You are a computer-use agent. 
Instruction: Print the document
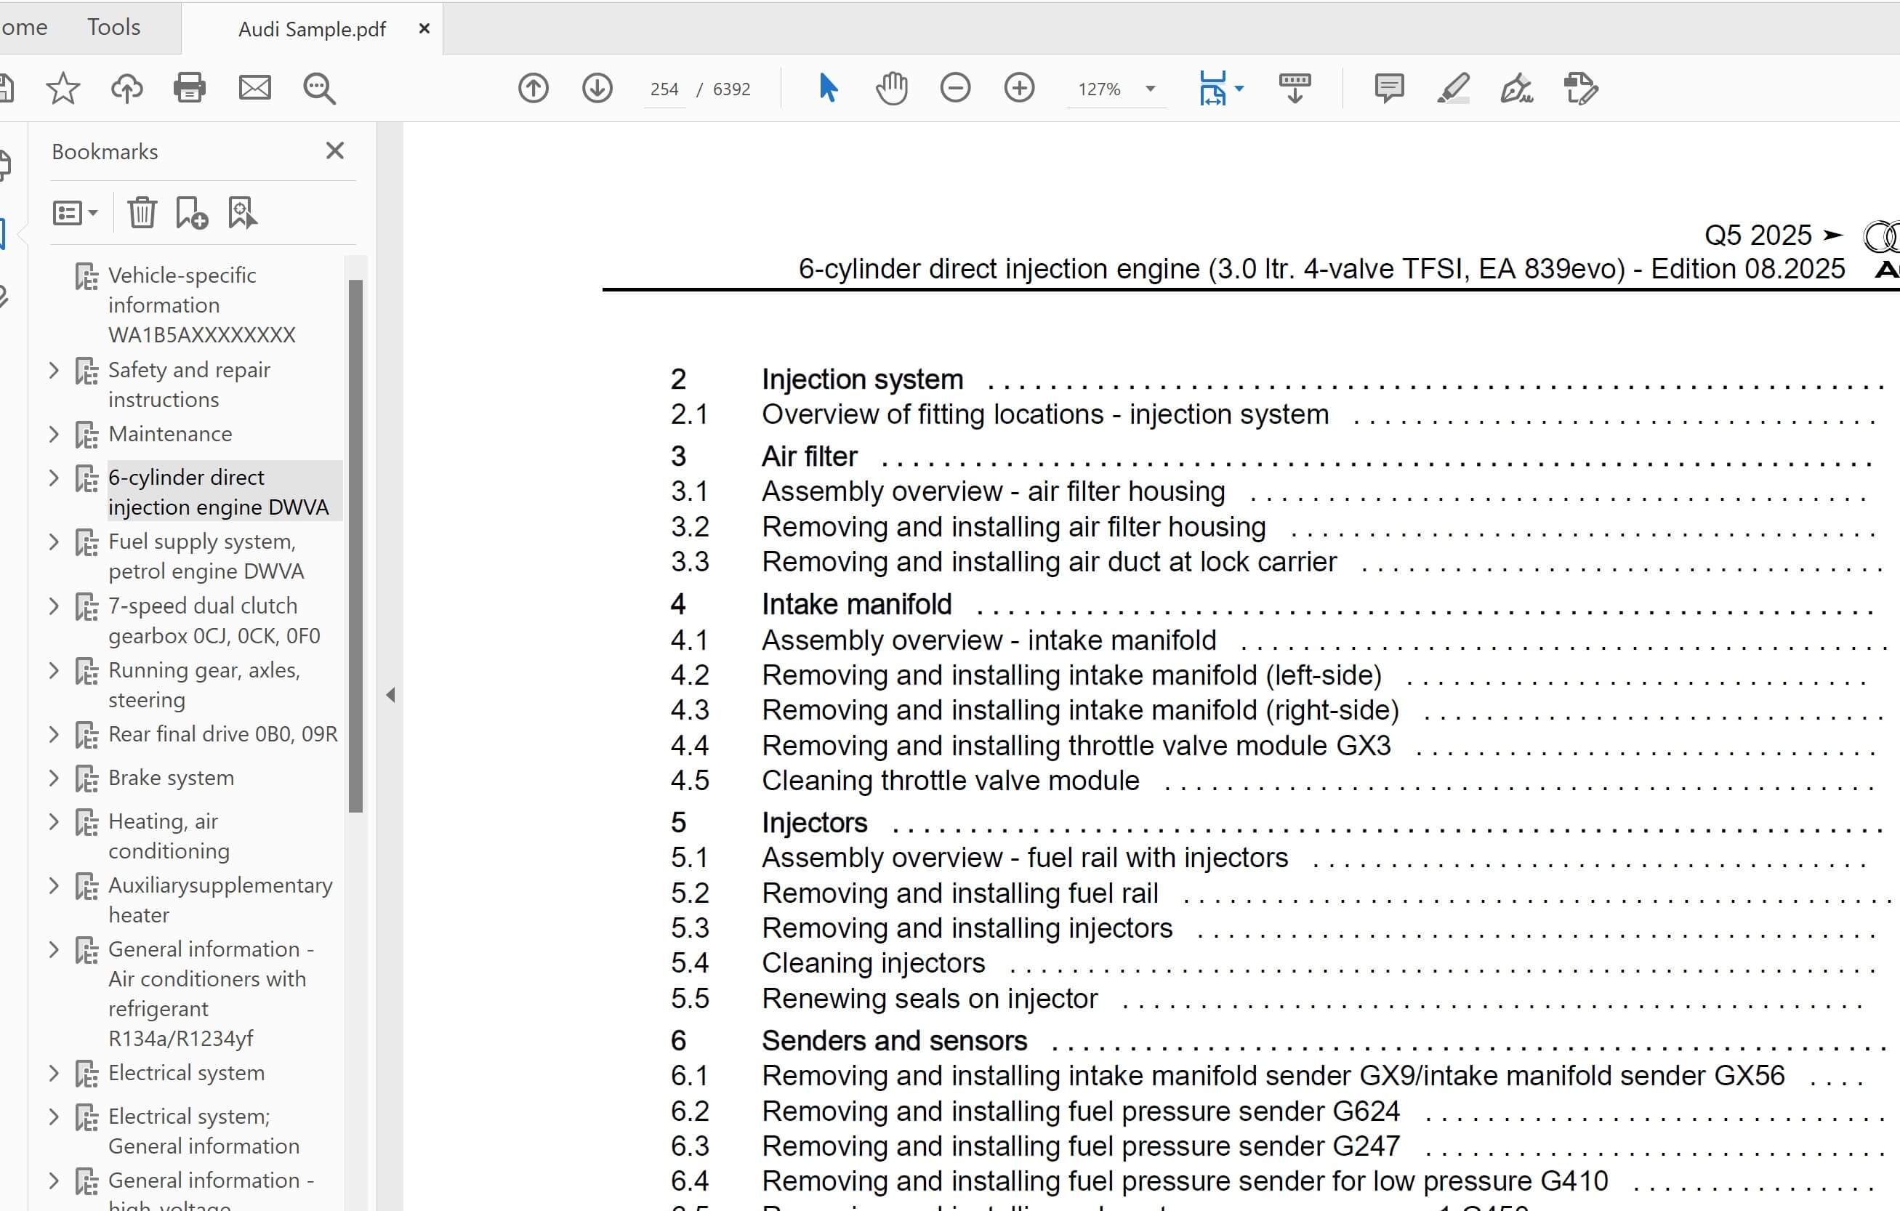(191, 87)
